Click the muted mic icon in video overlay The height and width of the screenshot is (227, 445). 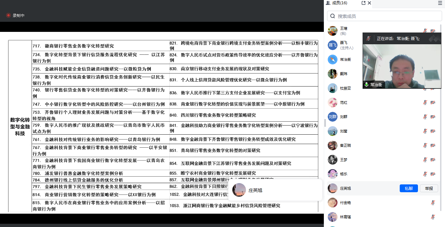click(x=368, y=38)
